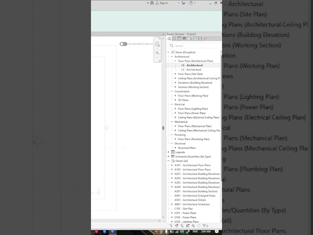Select Floor Plans (Plumbing Plan) row

pyautogui.click(x=194, y=139)
